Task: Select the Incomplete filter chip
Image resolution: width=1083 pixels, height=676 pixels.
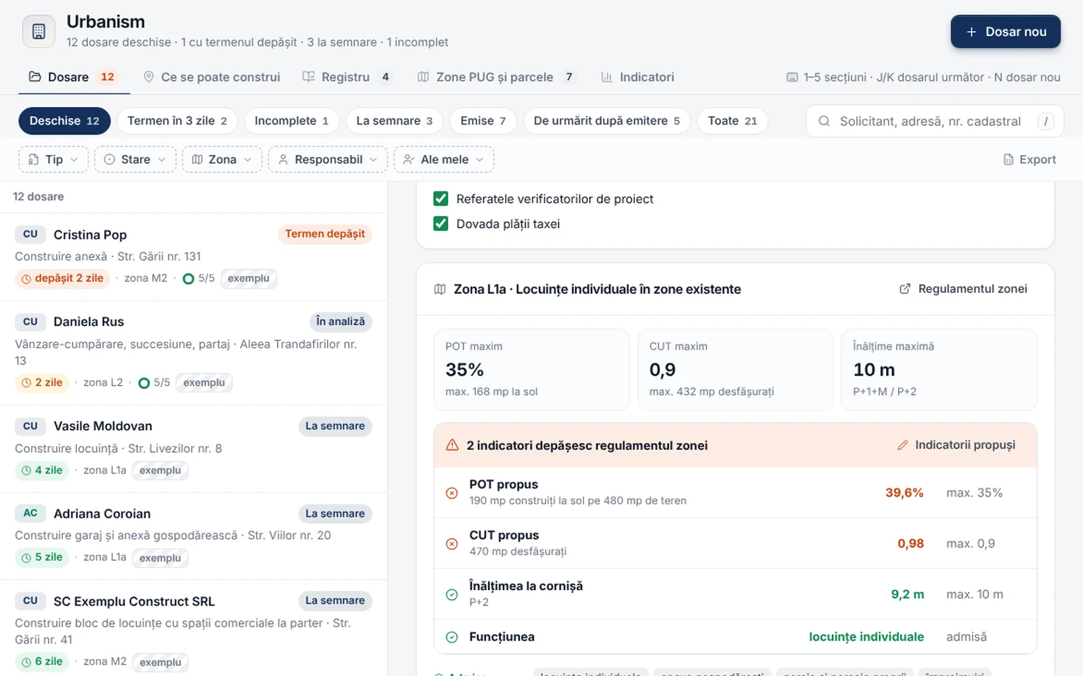Action: pyautogui.click(x=291, y=121)
